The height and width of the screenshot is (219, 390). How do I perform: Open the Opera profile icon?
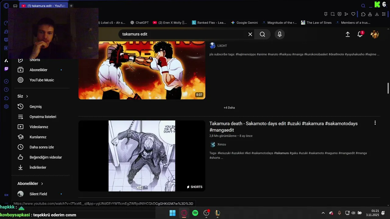pos(370,14)
